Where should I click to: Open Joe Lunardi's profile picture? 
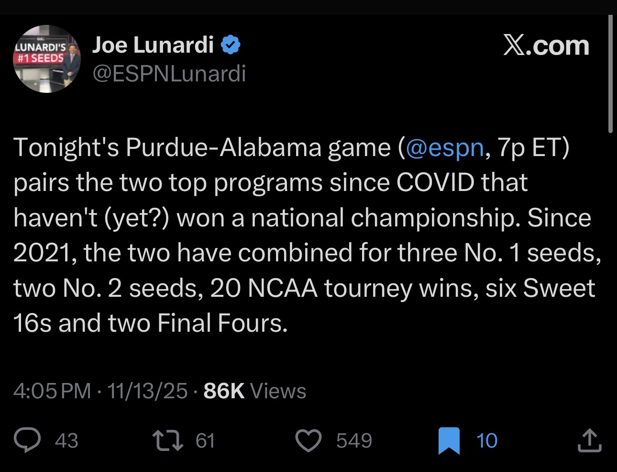[x=46, y=59]
